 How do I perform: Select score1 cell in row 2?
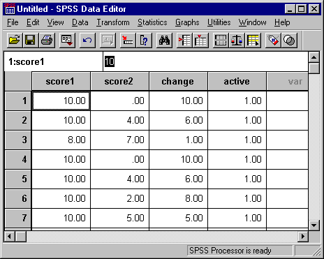(x=61, y=120)
